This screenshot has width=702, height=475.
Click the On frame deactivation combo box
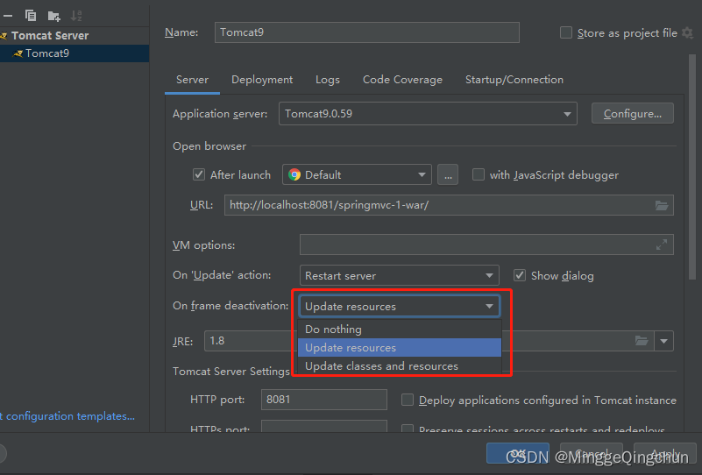click(400, 306)
